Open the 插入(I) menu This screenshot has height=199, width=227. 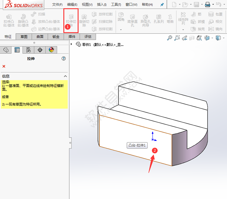pos(102,5)
